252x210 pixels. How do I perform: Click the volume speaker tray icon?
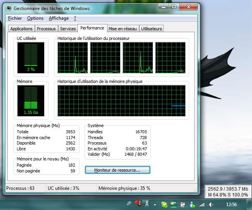point(211,204)
